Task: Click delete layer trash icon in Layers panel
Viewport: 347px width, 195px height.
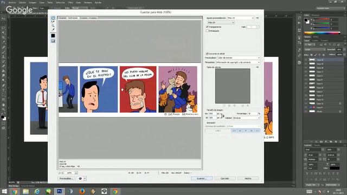Action: [340, 142]
